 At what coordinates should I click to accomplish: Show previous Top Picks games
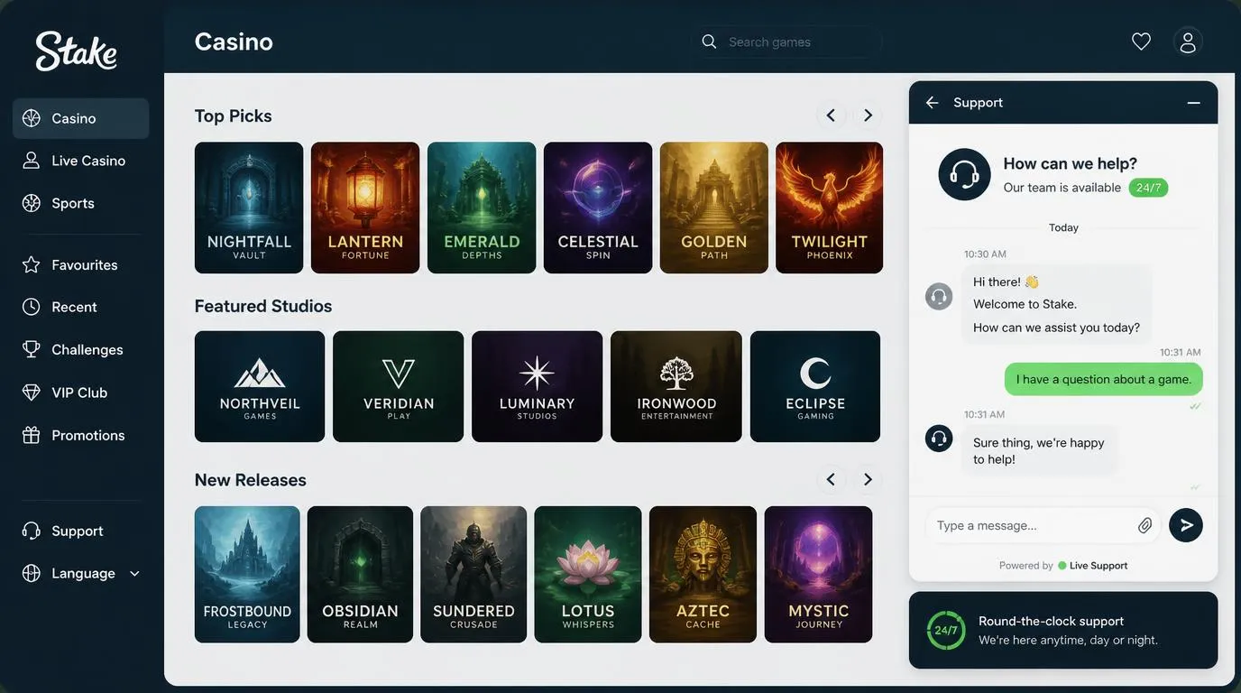tap(831, 115)
